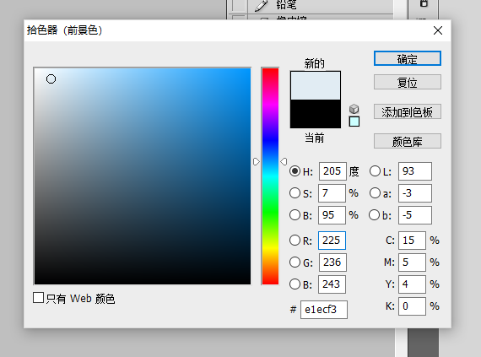Select the H hue radio button
Image resolution: width=481 pixels, height=357 pixels.
coord(295,171)
